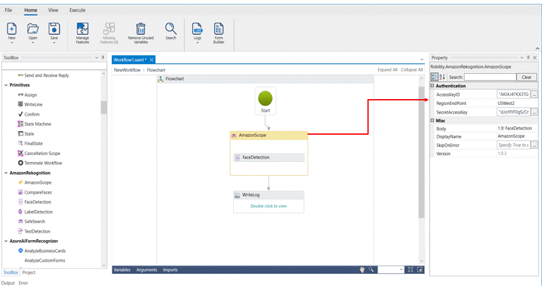Screen dimensions: 542x305
Task: Open the Variables panel tab
Action: [121, 269]
